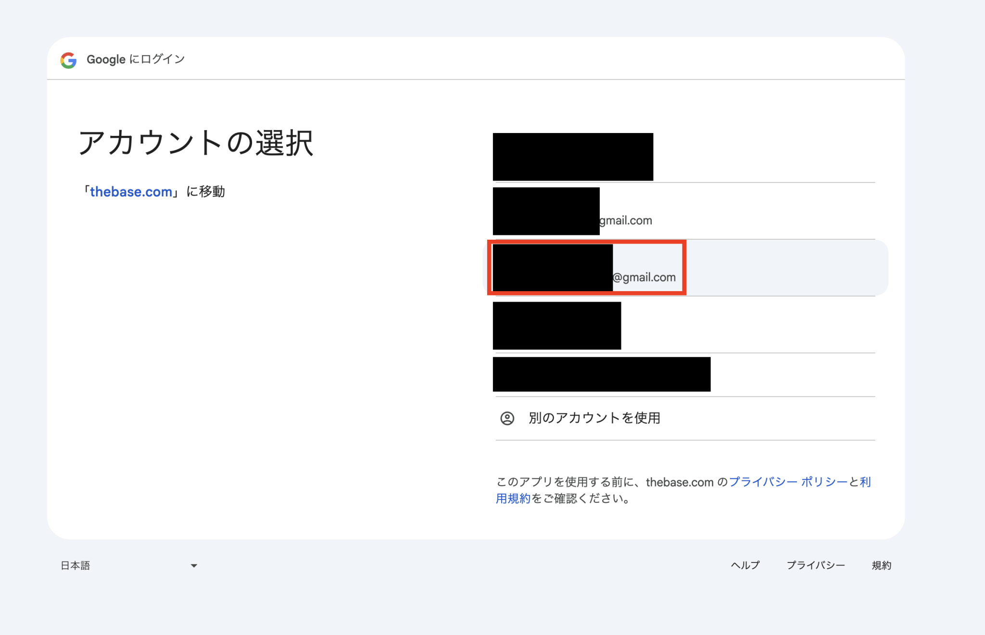Open the プライバシー ポリシー link

(788, 482)
